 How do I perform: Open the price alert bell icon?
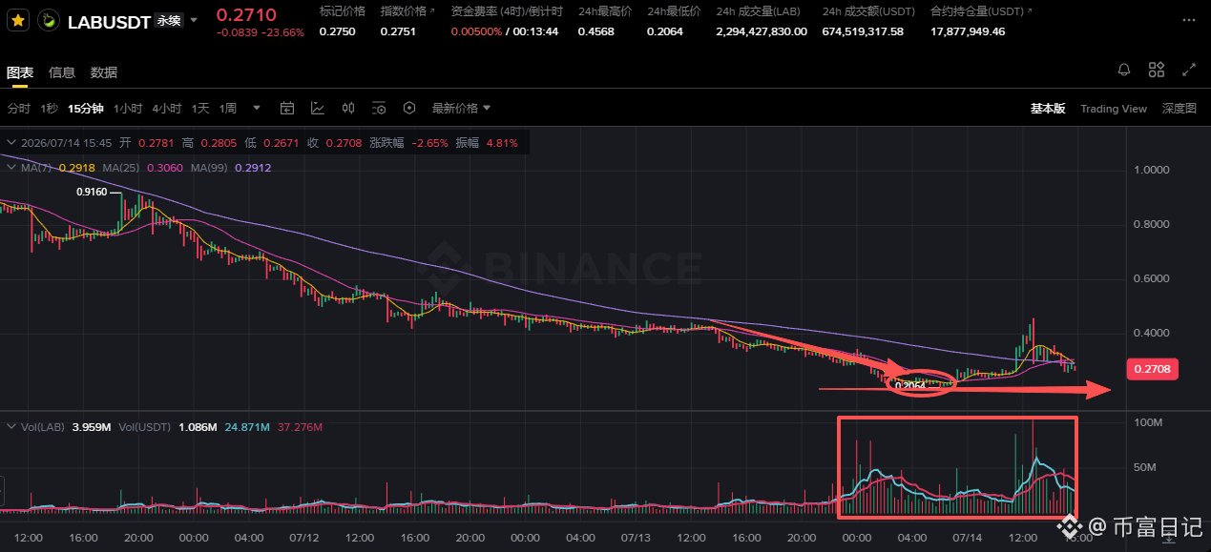pos(1124,70)
